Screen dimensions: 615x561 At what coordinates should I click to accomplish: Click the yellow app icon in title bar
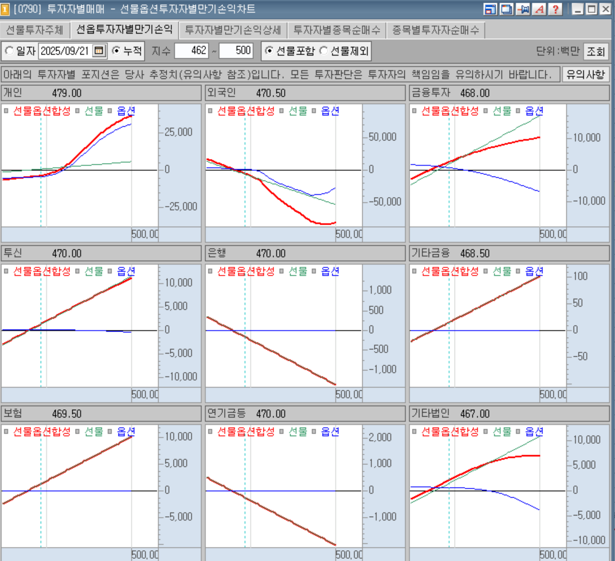tap(5, 9)
